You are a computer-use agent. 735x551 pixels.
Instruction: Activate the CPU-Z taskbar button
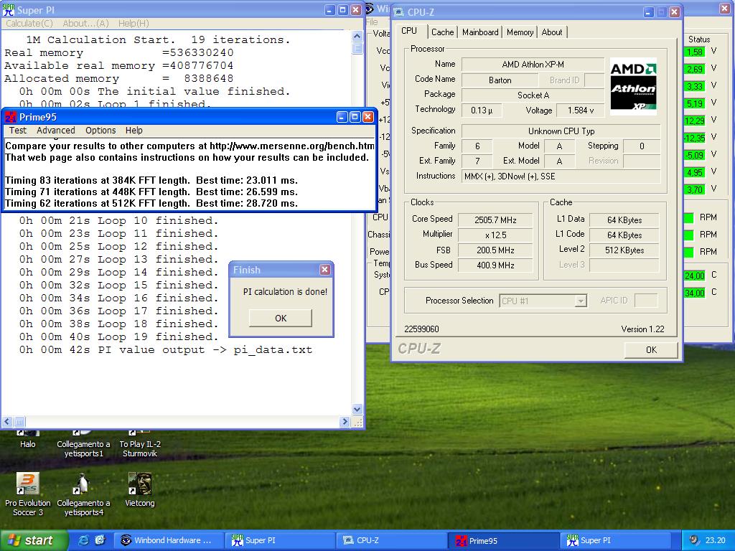(390, 540)
